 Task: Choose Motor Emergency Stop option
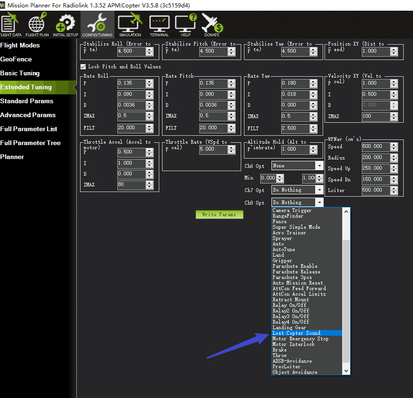(300, 338)
